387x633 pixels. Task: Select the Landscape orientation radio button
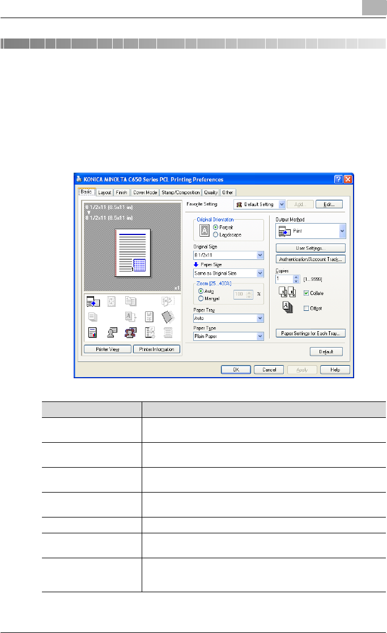click(x=215, y=234)
